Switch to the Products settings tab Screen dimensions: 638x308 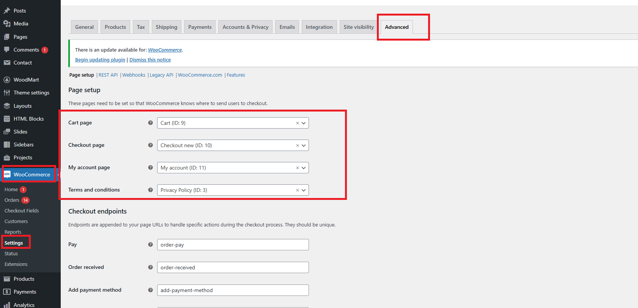pyautogui.click(x=115, y=27)
